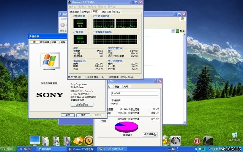Launch the orange mail envelope dock icon
The height and width of the screenshot is (152, 243).
click(78, 141)
